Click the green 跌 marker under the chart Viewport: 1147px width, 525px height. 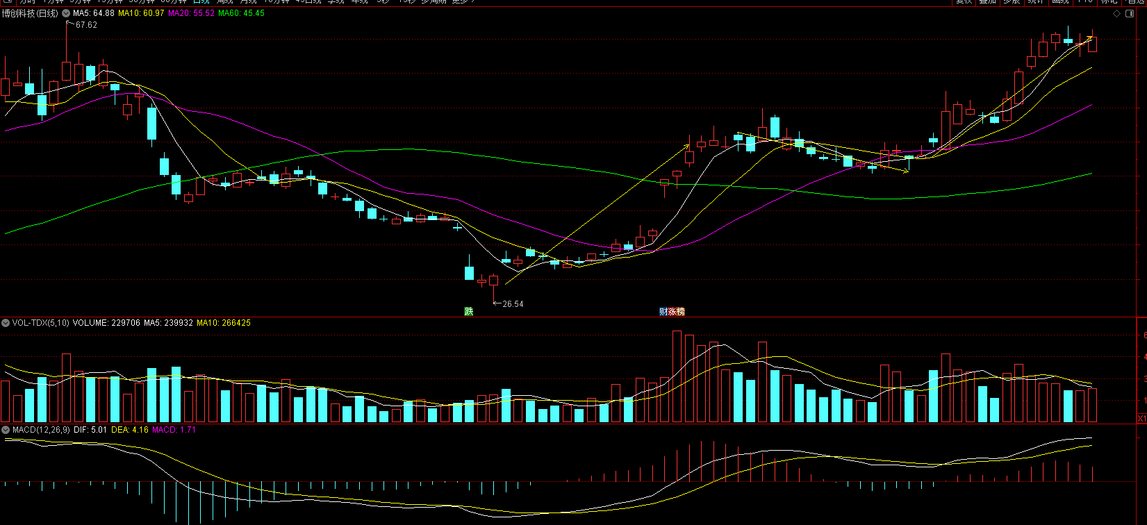pyautogui.click(x=469, y=312)
